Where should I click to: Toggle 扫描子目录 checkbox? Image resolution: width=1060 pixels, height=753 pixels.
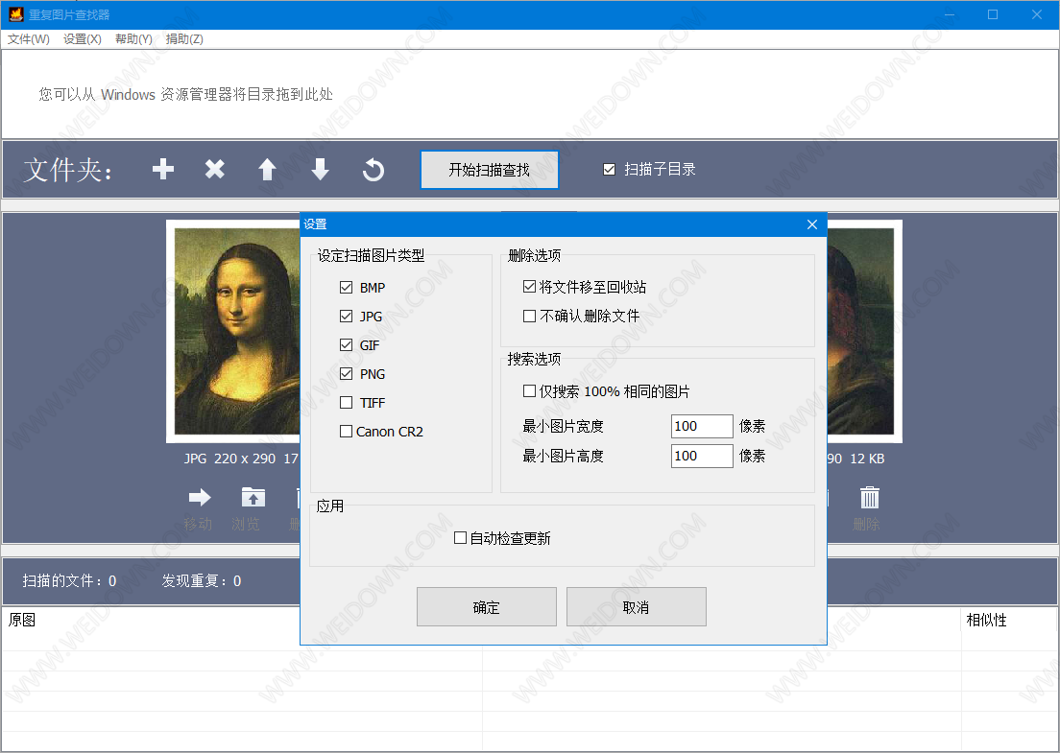pyautogui.click(x=609, y=170)
